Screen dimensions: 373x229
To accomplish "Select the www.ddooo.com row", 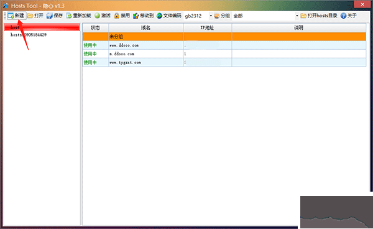I will [x=224, y=45].
